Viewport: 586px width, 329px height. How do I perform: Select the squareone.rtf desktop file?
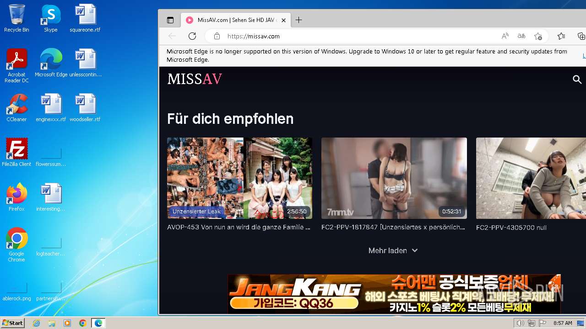click(85, 19)
